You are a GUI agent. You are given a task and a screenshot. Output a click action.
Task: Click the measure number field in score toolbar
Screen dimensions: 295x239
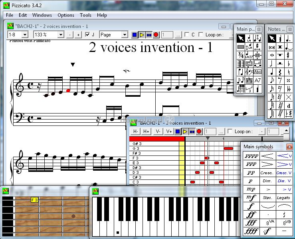(x=167, y=35)
